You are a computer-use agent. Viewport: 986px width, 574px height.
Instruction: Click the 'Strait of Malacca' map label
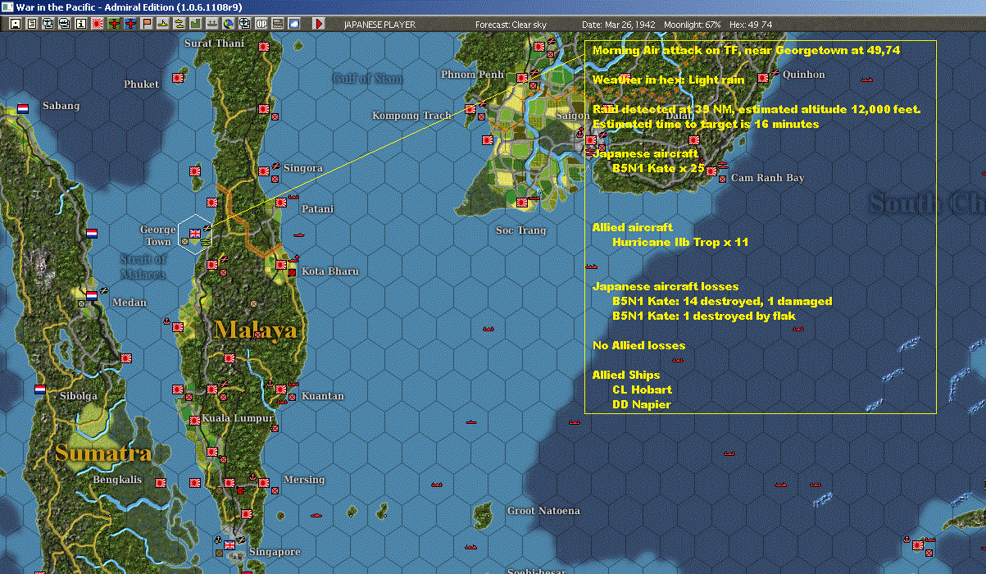(x=142, y=266)
